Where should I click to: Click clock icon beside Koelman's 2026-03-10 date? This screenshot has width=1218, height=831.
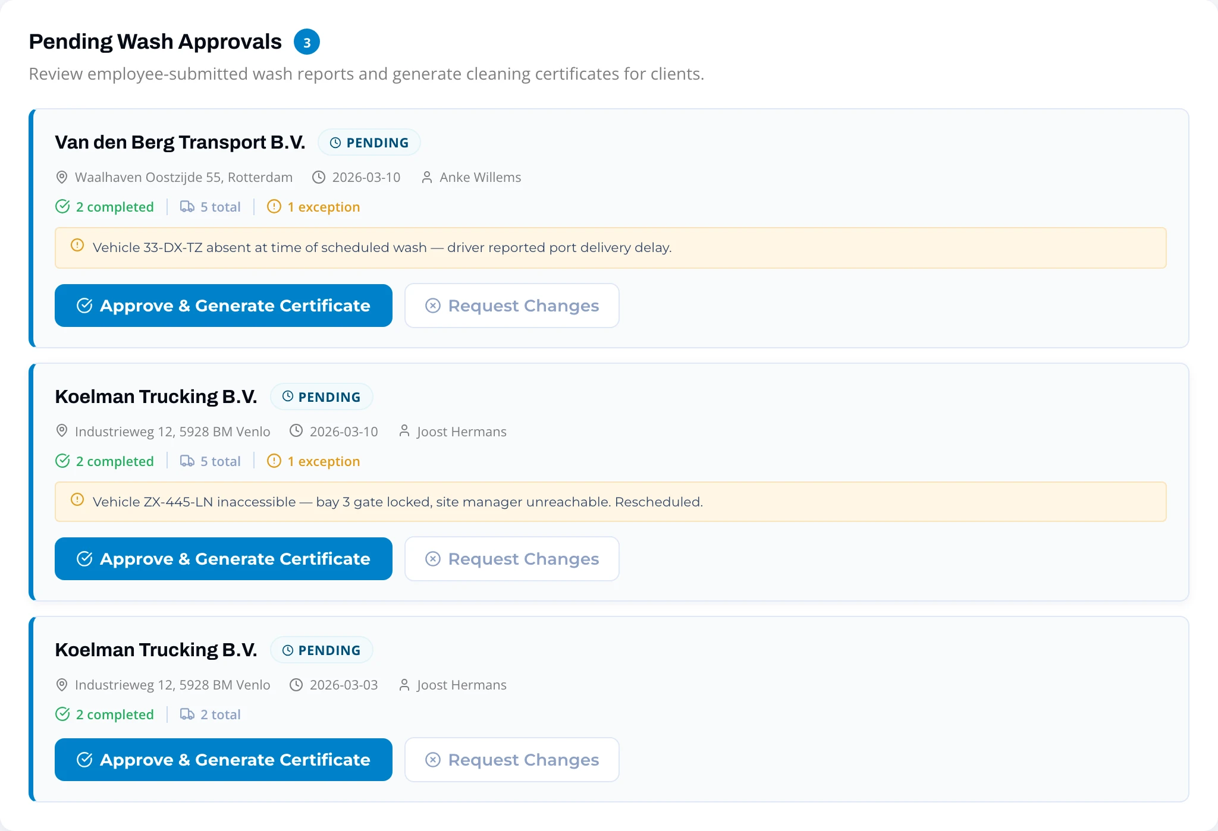[x=296, y=431]
